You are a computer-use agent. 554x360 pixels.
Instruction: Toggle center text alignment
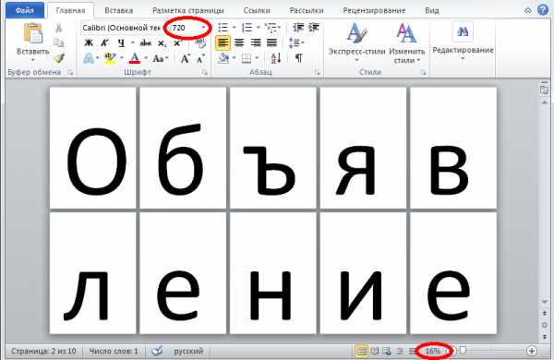(x=239, y=43)
